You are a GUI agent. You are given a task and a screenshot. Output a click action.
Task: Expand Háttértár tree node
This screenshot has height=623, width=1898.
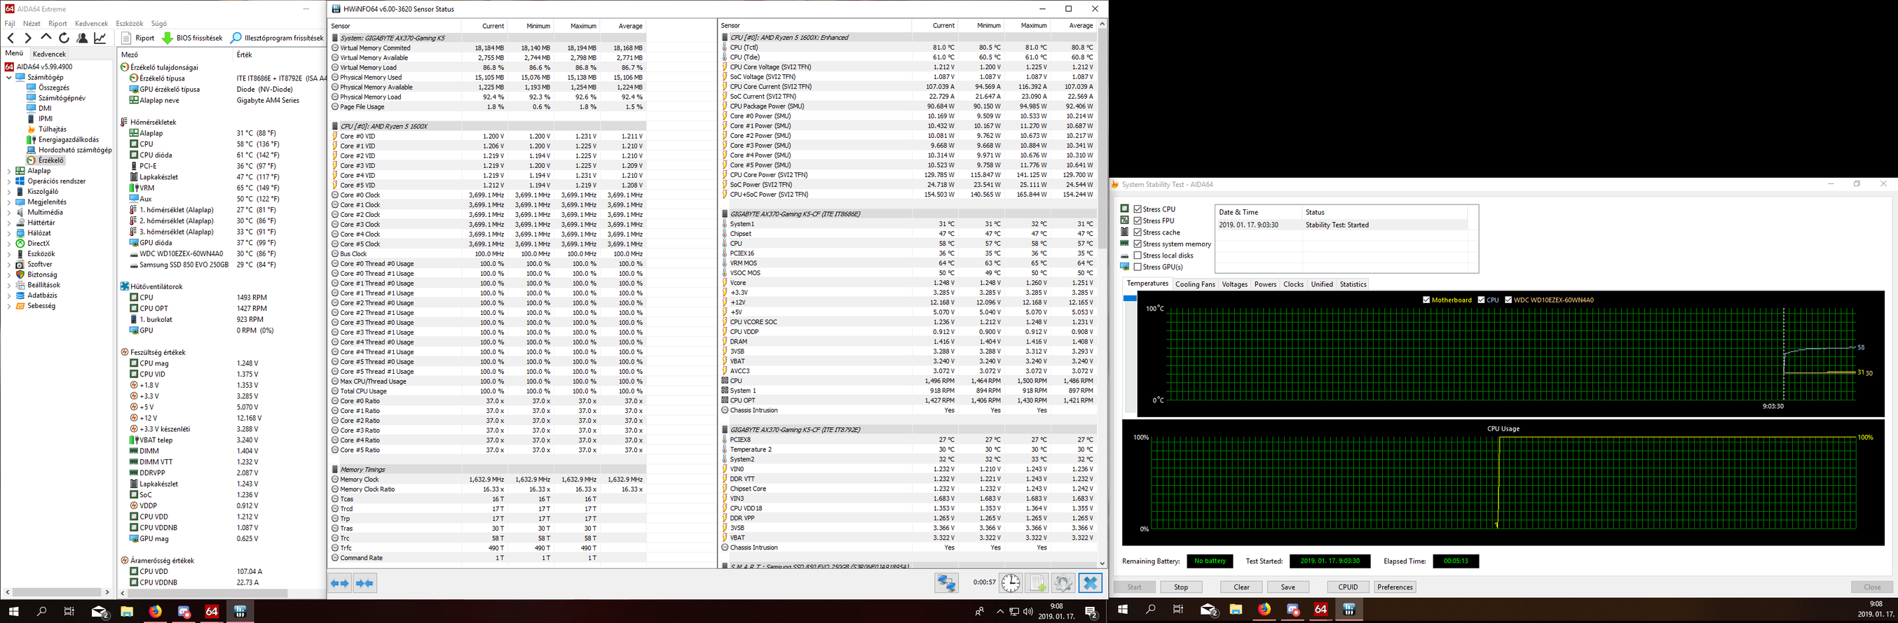point(9,222)
